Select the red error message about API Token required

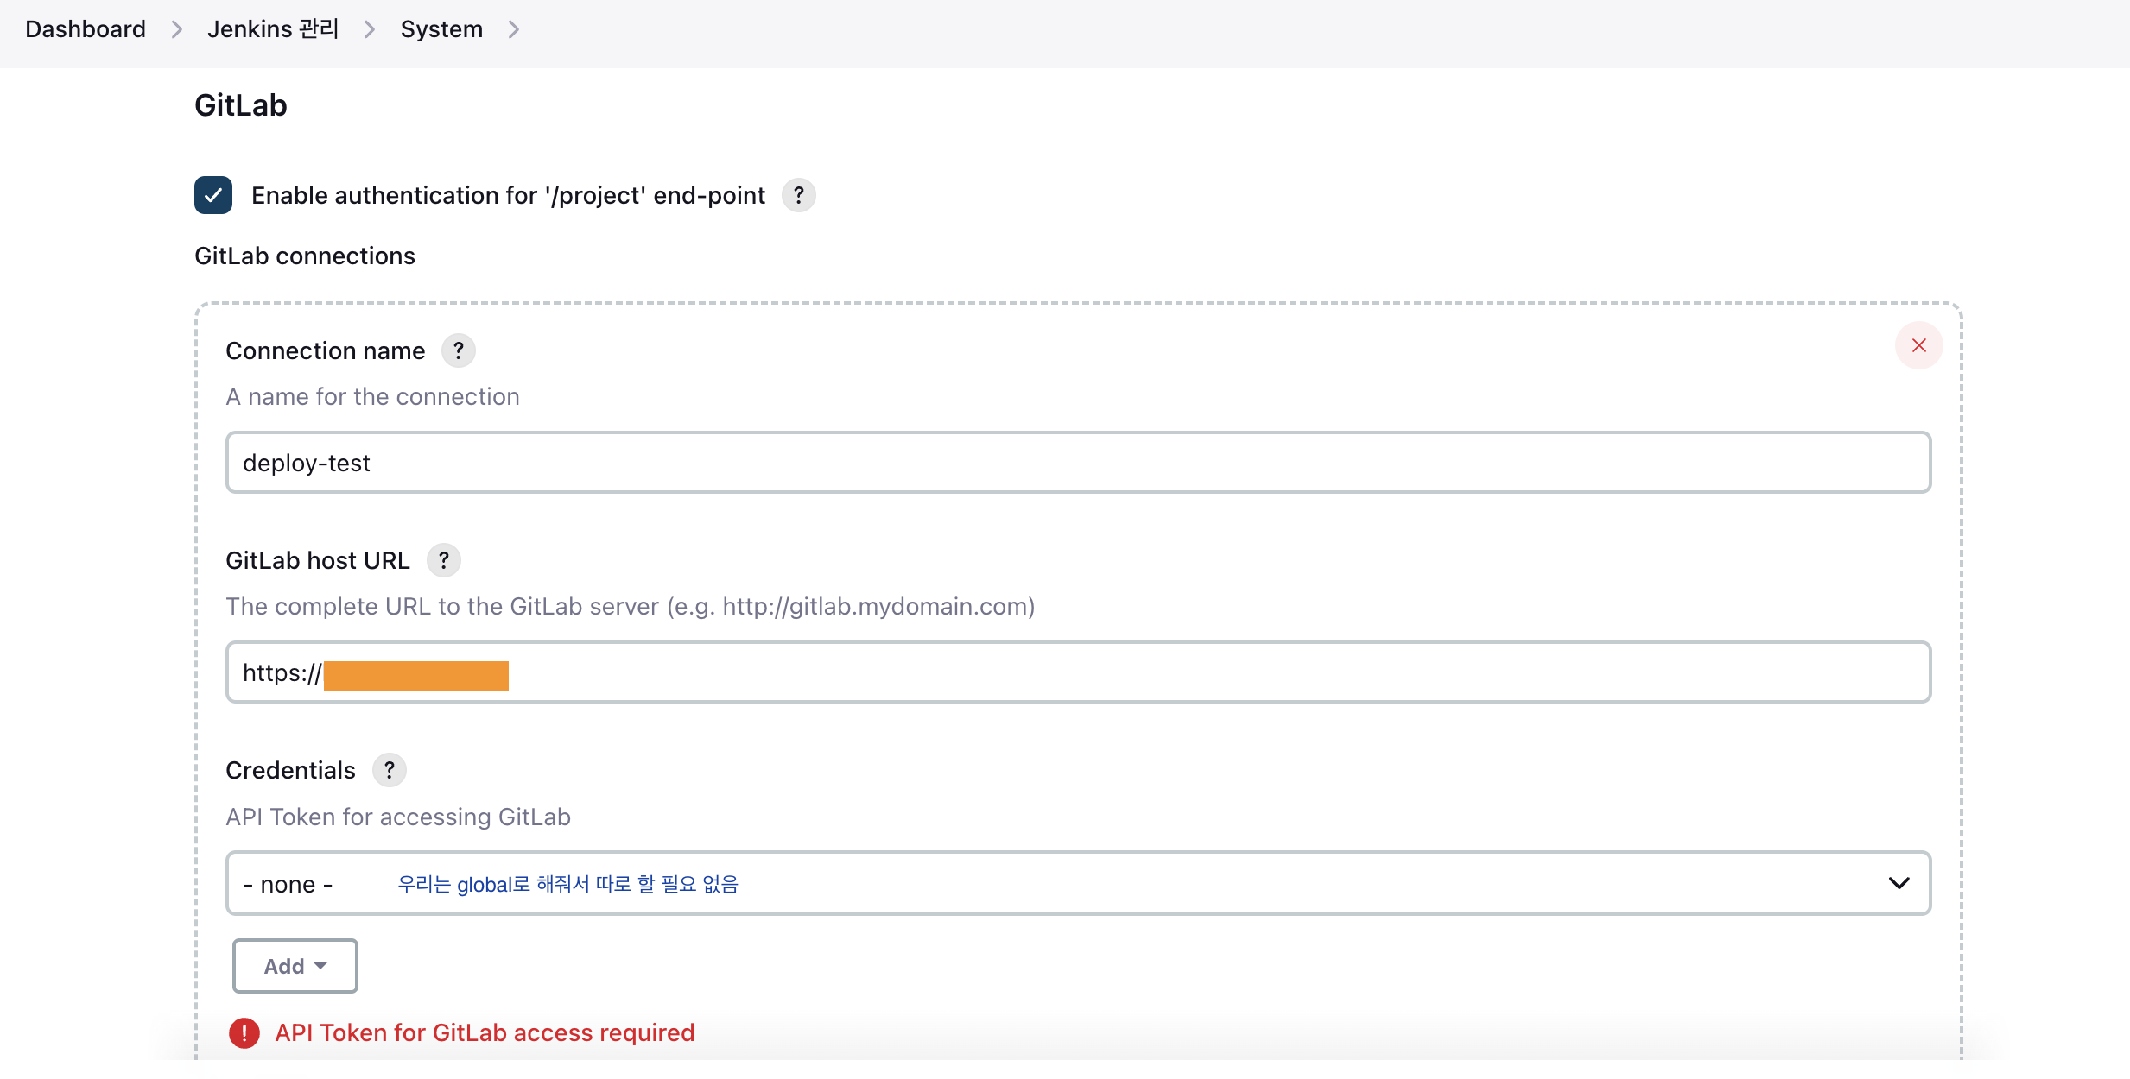point(485,1032)
